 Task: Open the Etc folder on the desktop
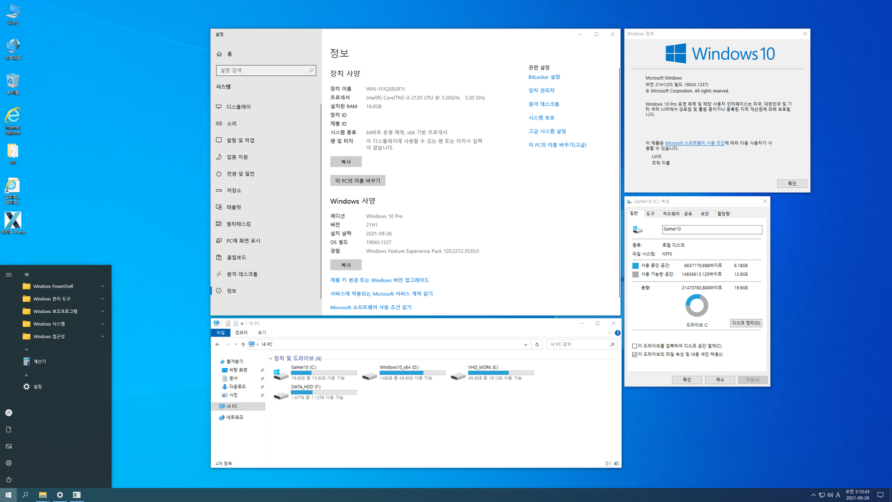pyautogui.click(x=13, y=154)
